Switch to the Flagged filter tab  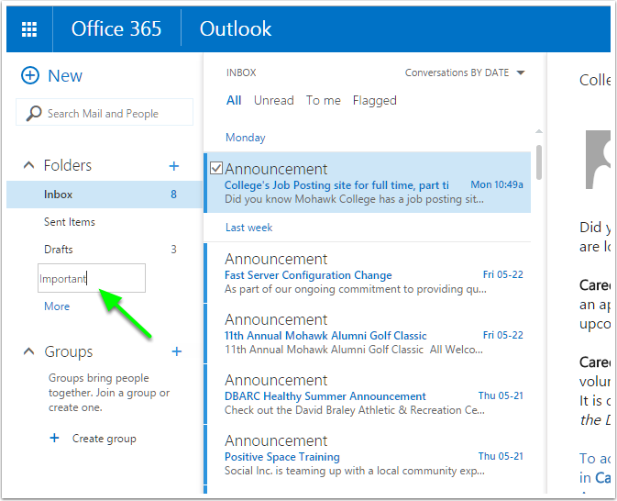(374, 101)
